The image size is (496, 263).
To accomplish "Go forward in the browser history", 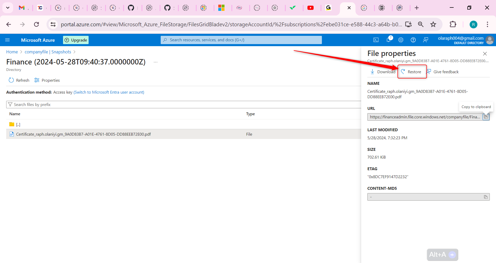I will [x=22, y=24].
